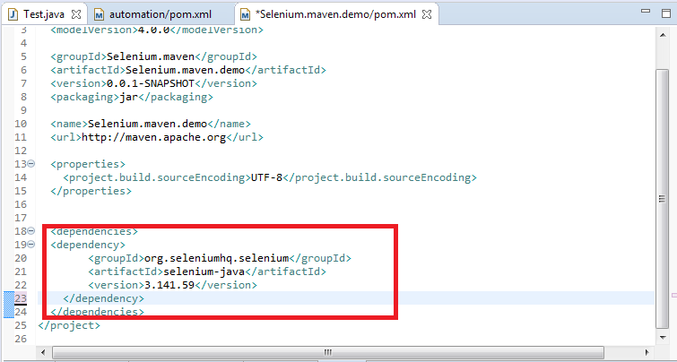Fold the dependency element at line 19
Viewport: 677px width, 362px height.
pyautogui.click(x=31, y=245)
